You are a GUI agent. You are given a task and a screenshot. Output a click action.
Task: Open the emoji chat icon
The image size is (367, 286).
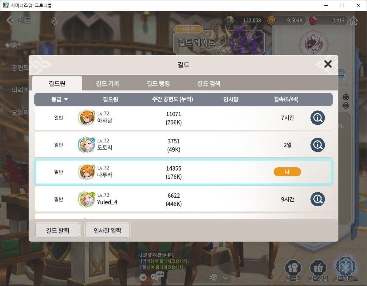[143, 277]
